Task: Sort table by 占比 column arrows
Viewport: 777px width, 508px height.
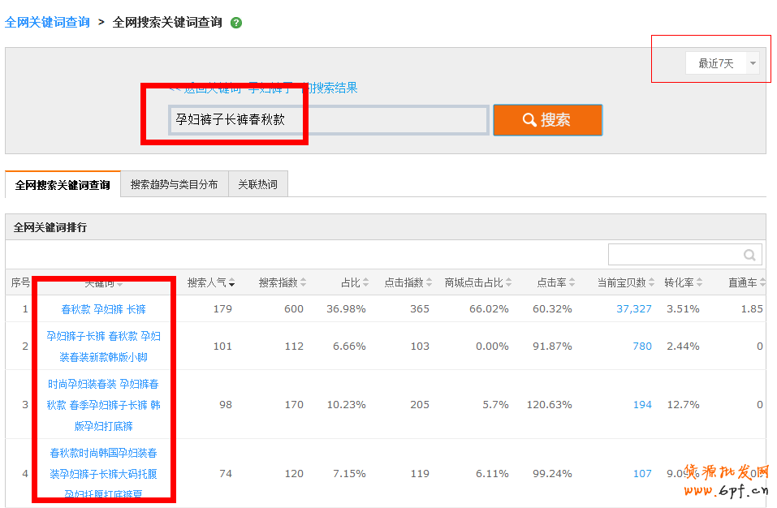Action: pos(365,283)
